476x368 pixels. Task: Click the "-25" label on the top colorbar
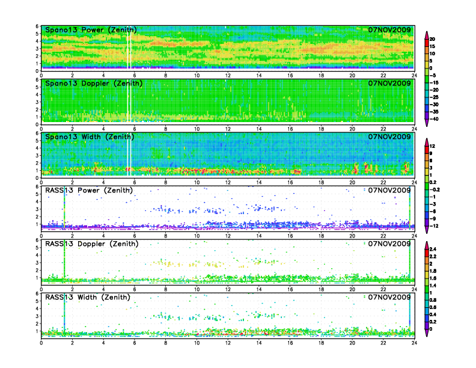coord(434,97)
